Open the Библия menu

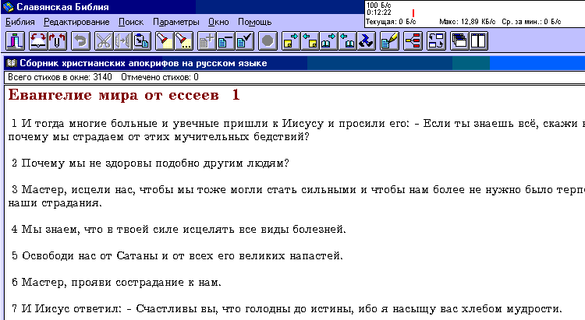coord(20,22)
